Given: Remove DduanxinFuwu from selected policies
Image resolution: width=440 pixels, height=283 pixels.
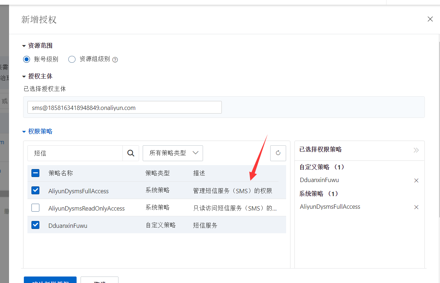Looking at the screenshot, I should click(416, 180).
